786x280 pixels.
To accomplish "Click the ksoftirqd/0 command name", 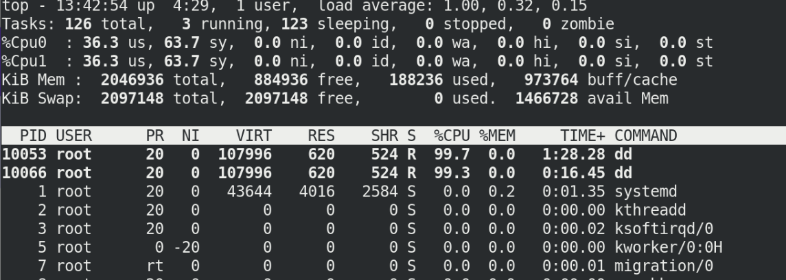I will [x=664, y=229].
